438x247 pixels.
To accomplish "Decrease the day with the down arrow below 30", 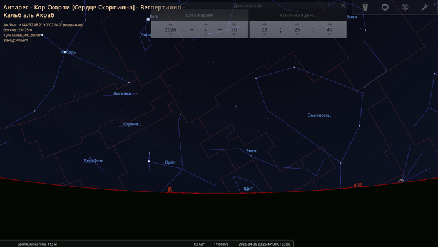I will (234, 34).
